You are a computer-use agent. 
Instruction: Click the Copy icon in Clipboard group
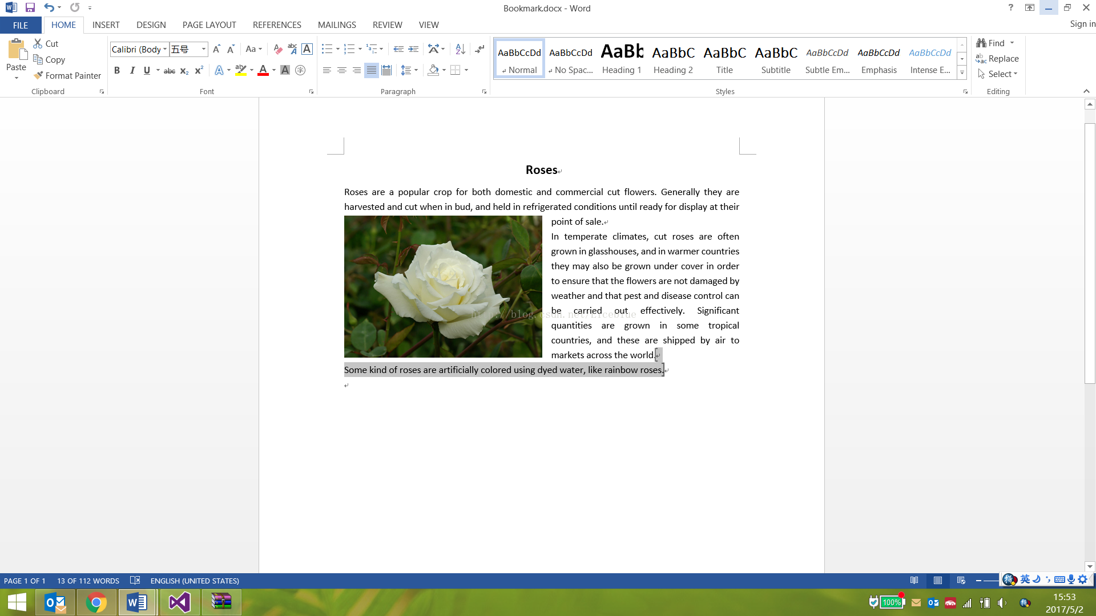[38, 59]
